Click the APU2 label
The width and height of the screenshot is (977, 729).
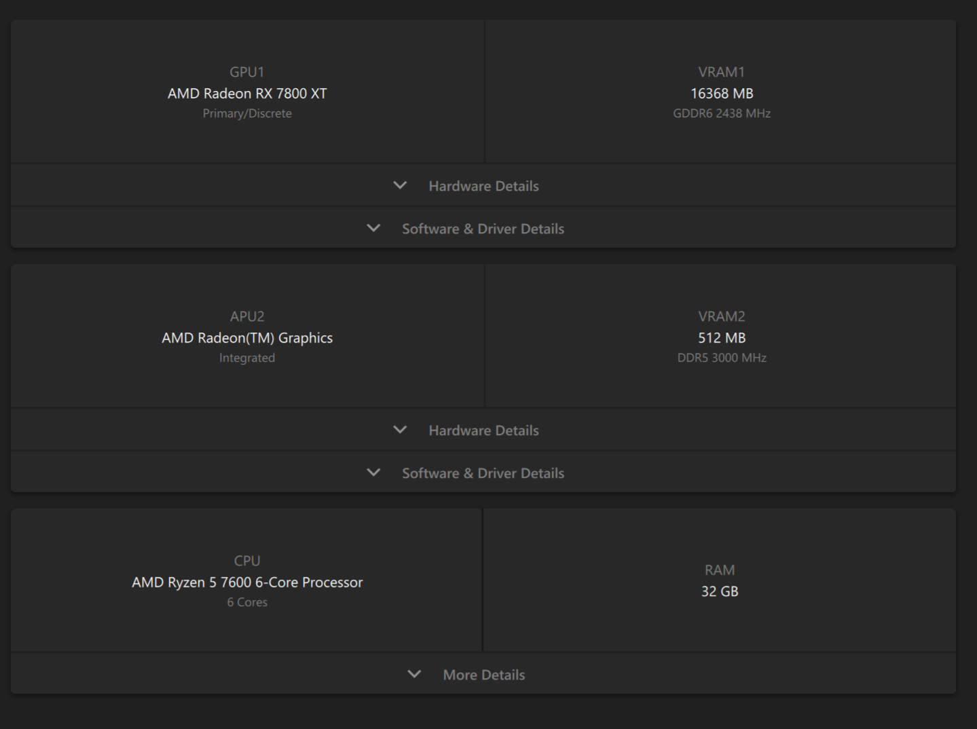click(247, 316)
